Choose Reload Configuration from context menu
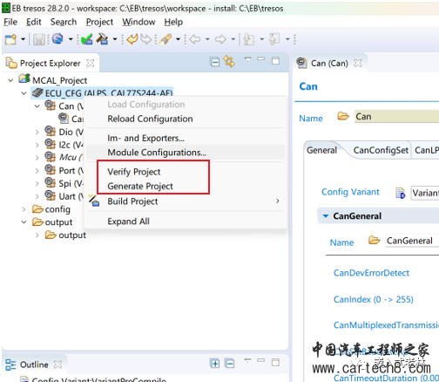Screen dimensions: 439x382 150,119
